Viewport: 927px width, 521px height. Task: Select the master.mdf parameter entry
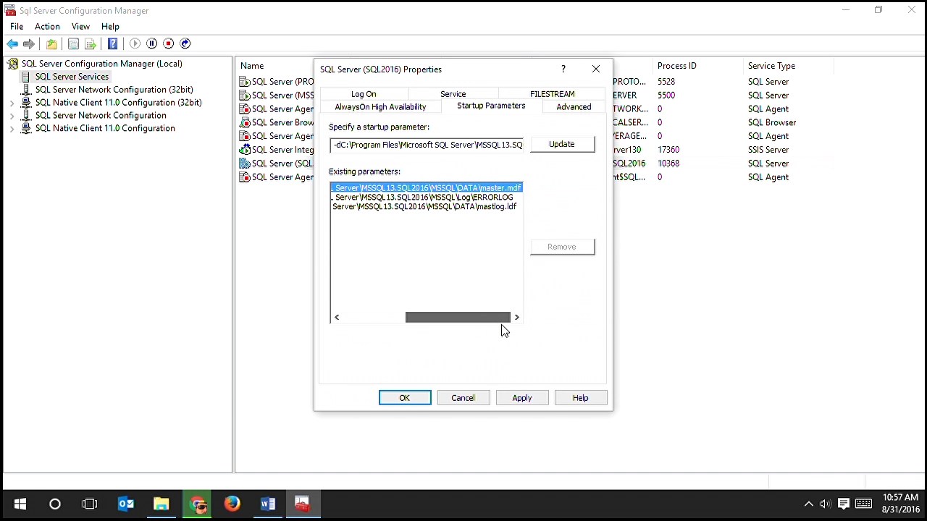[427, 188]
